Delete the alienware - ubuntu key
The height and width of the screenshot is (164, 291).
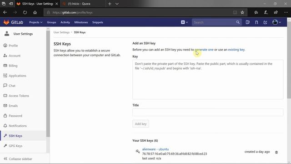[276, 152]
